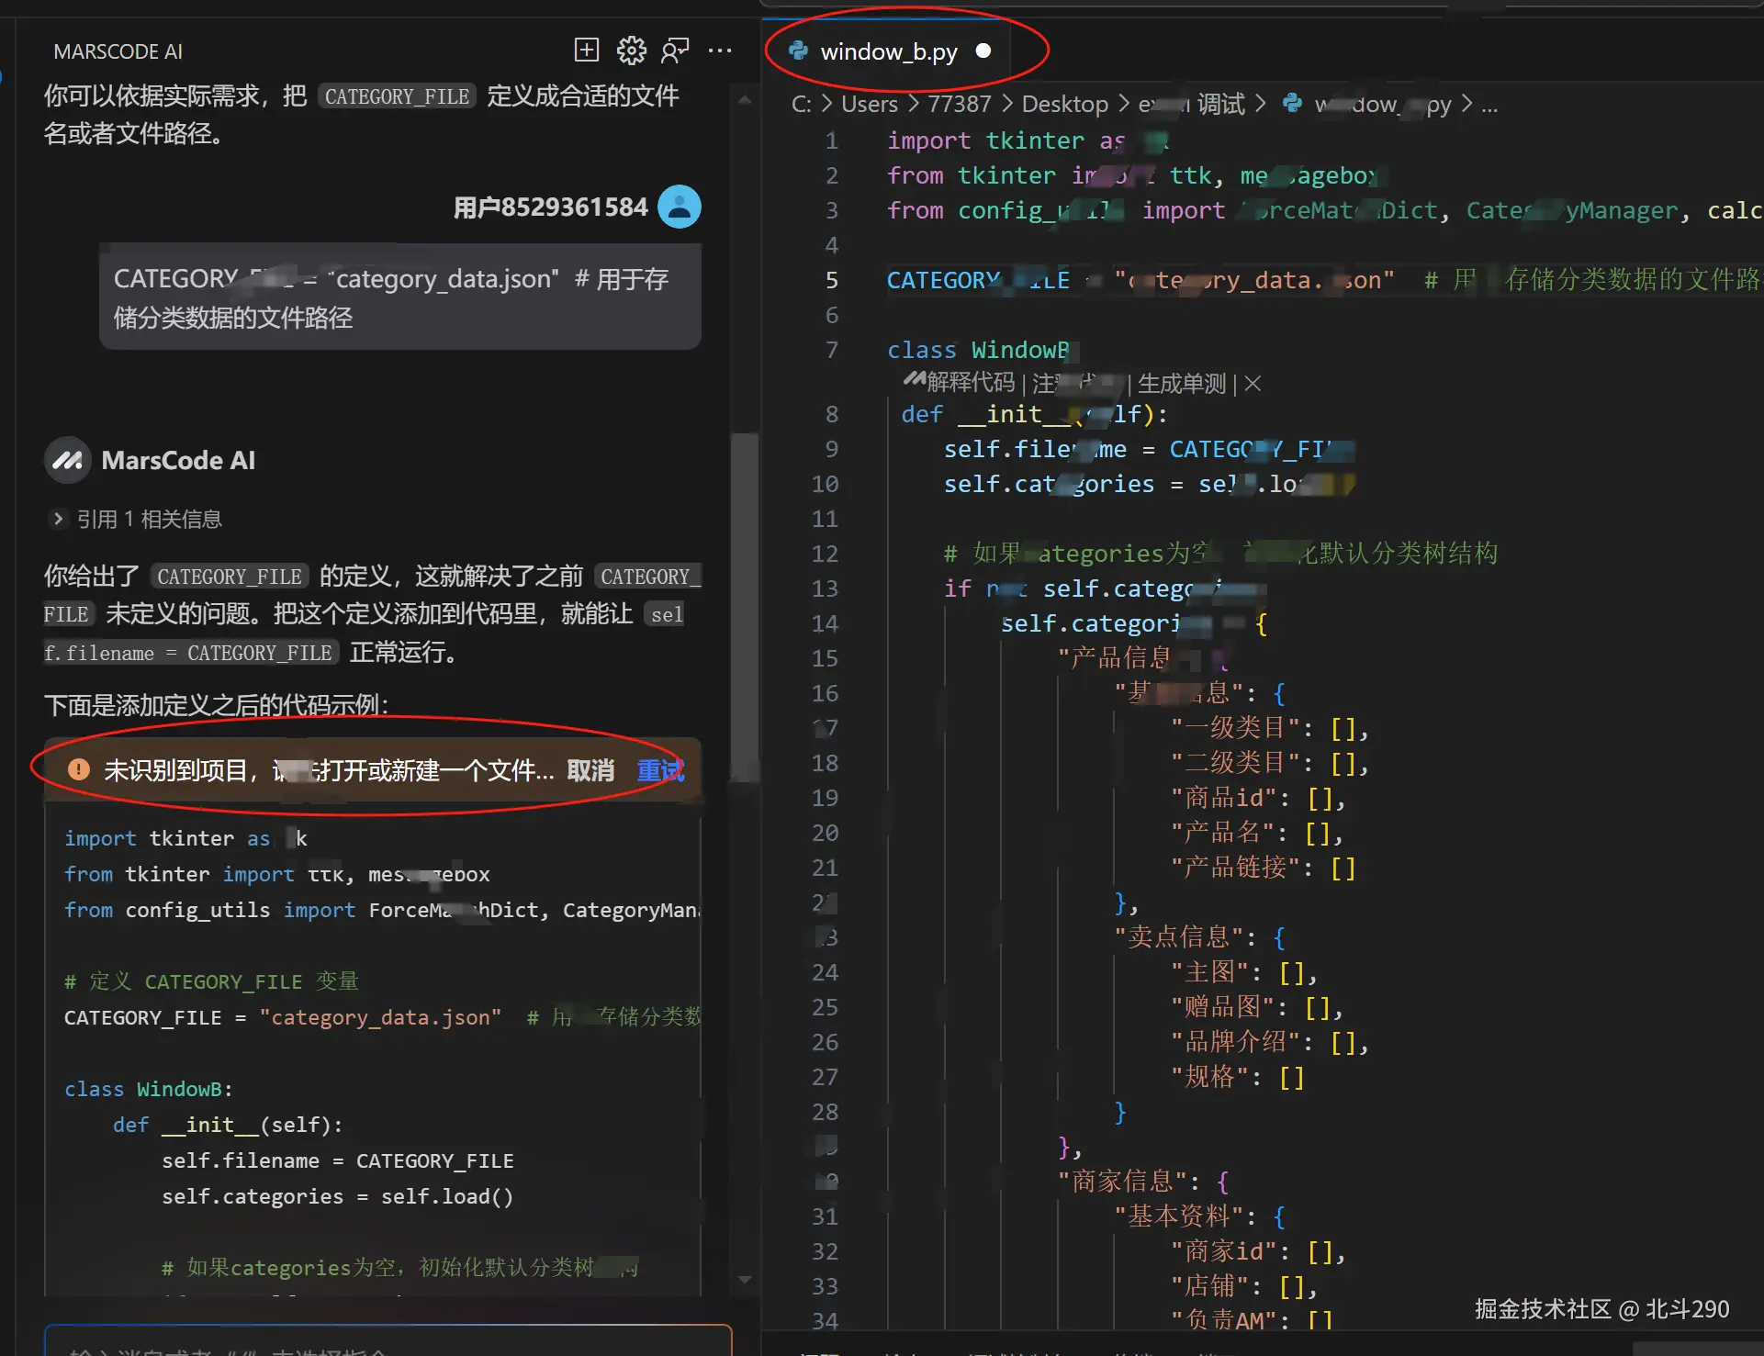This screenshot has width=1764, height=1356.
Task: Switch to the window_b.py editor tab
Action: point(888,51)
